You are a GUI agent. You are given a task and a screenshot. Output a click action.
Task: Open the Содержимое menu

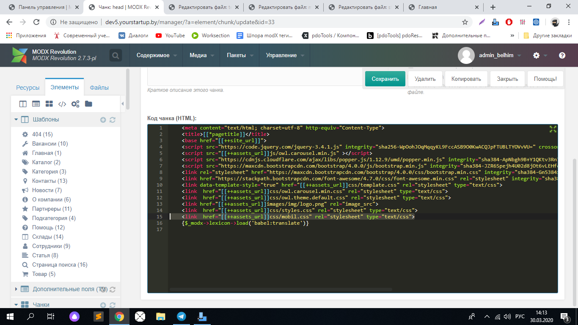pyautogui.click(x=156, y=55)
